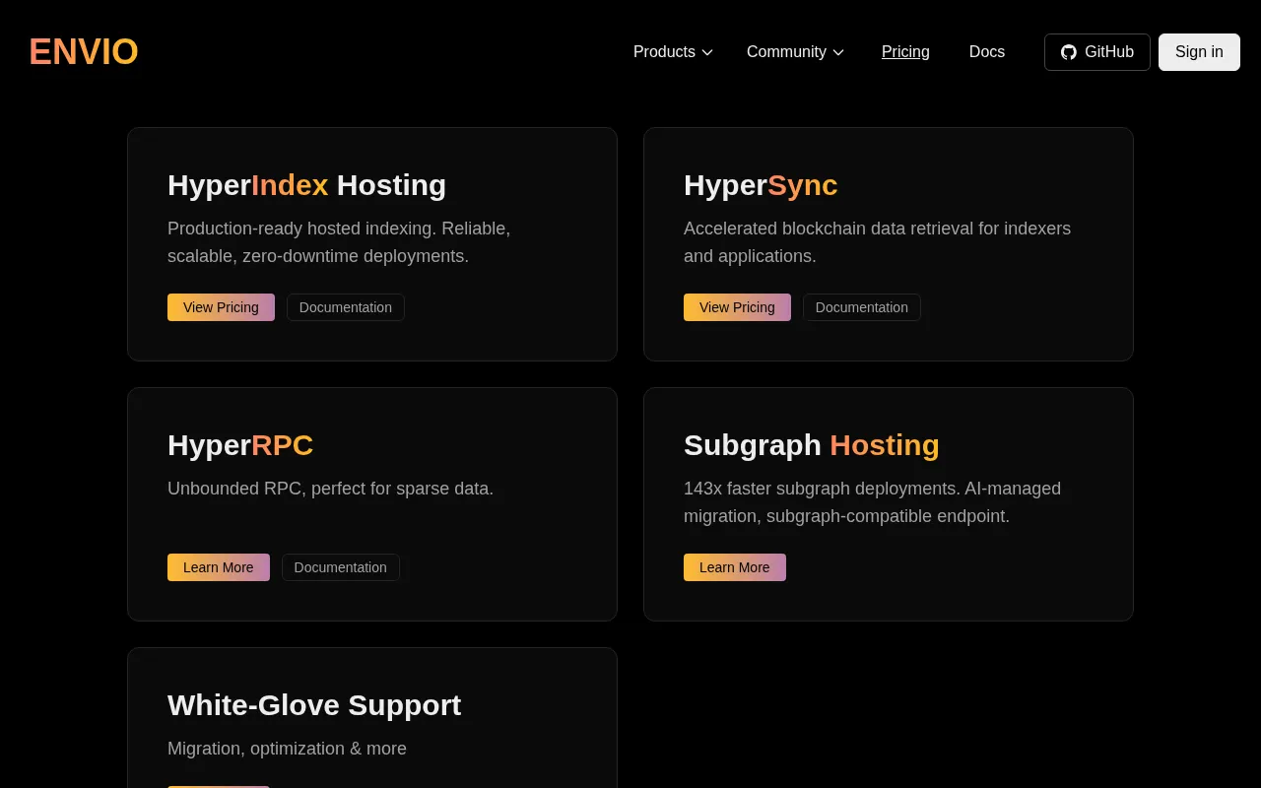View Pricing for HyperSync
The image size is (1261, 788).
pos(737,307)
